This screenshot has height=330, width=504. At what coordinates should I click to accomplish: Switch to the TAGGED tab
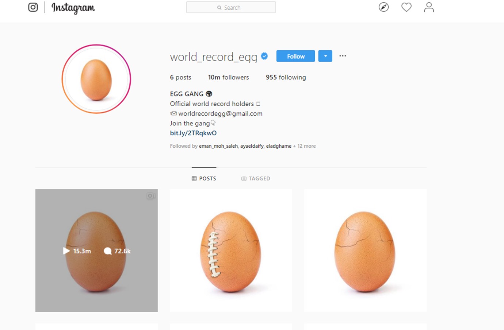[256, 178]
